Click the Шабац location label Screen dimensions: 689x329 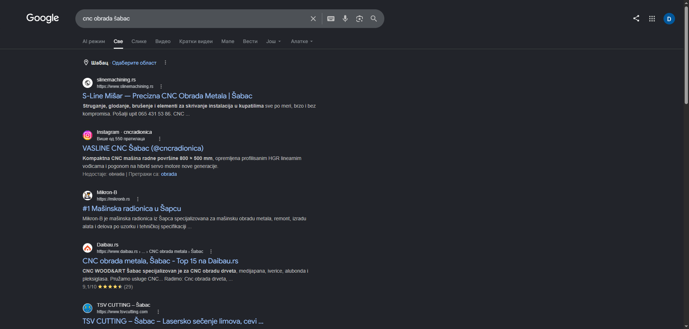coord(99,63)
